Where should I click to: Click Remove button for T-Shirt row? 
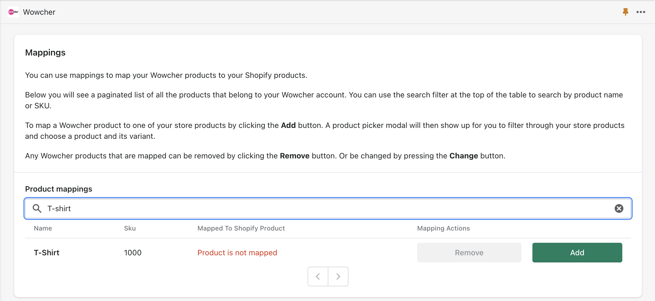(x=469, y=253)
